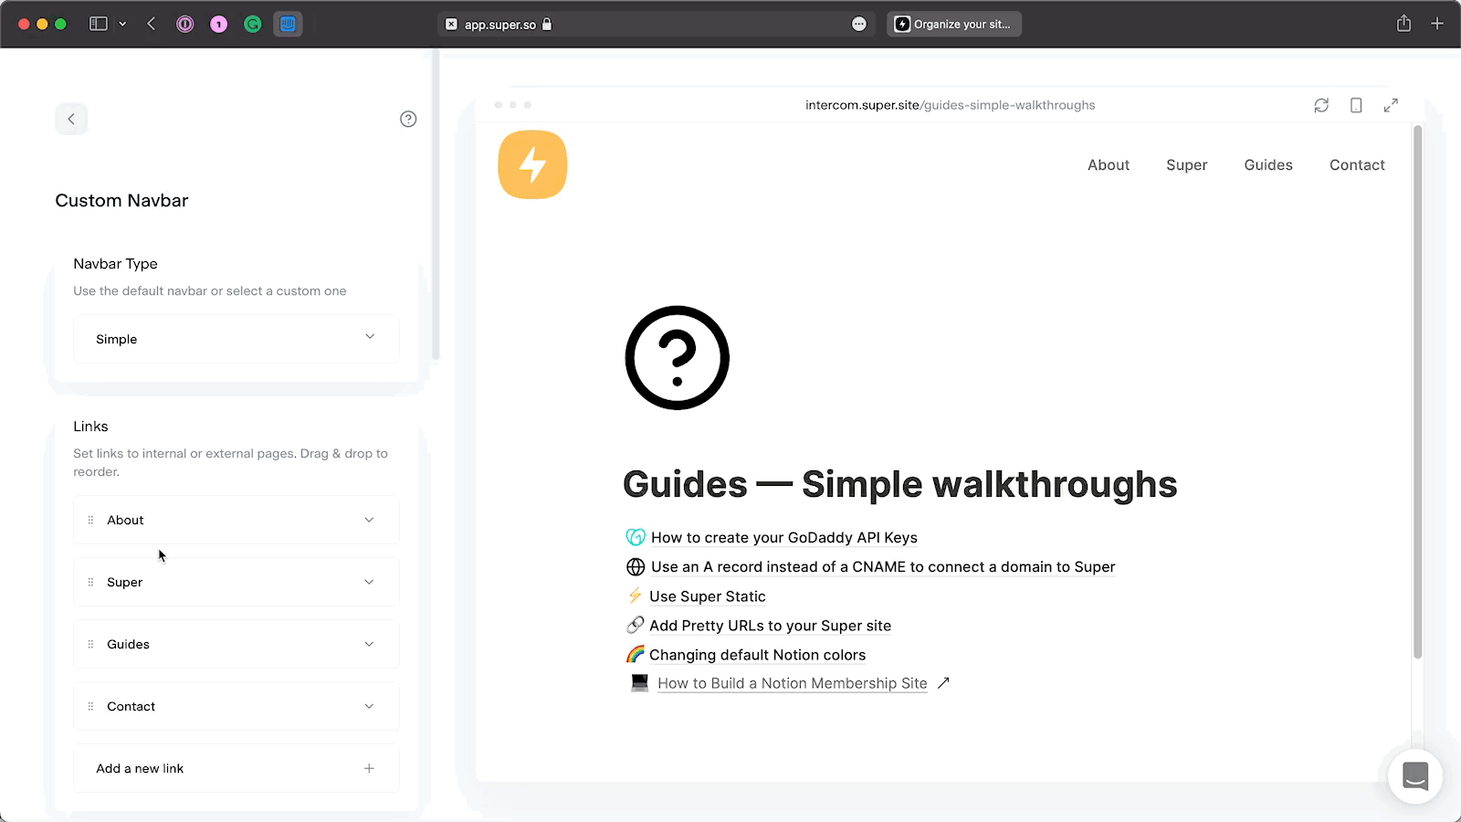1461x822 pixels.
Task: Select Contact in the preview navbar
Action: click(x=1357, y=165)
